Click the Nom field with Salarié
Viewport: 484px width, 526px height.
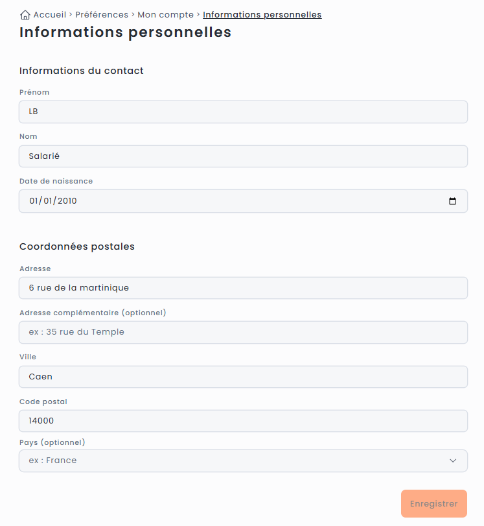243,156
